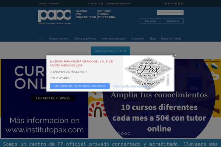Open the Oferta académica menu
This screenshot has width=221, height=147.
(x=85, y=39)
